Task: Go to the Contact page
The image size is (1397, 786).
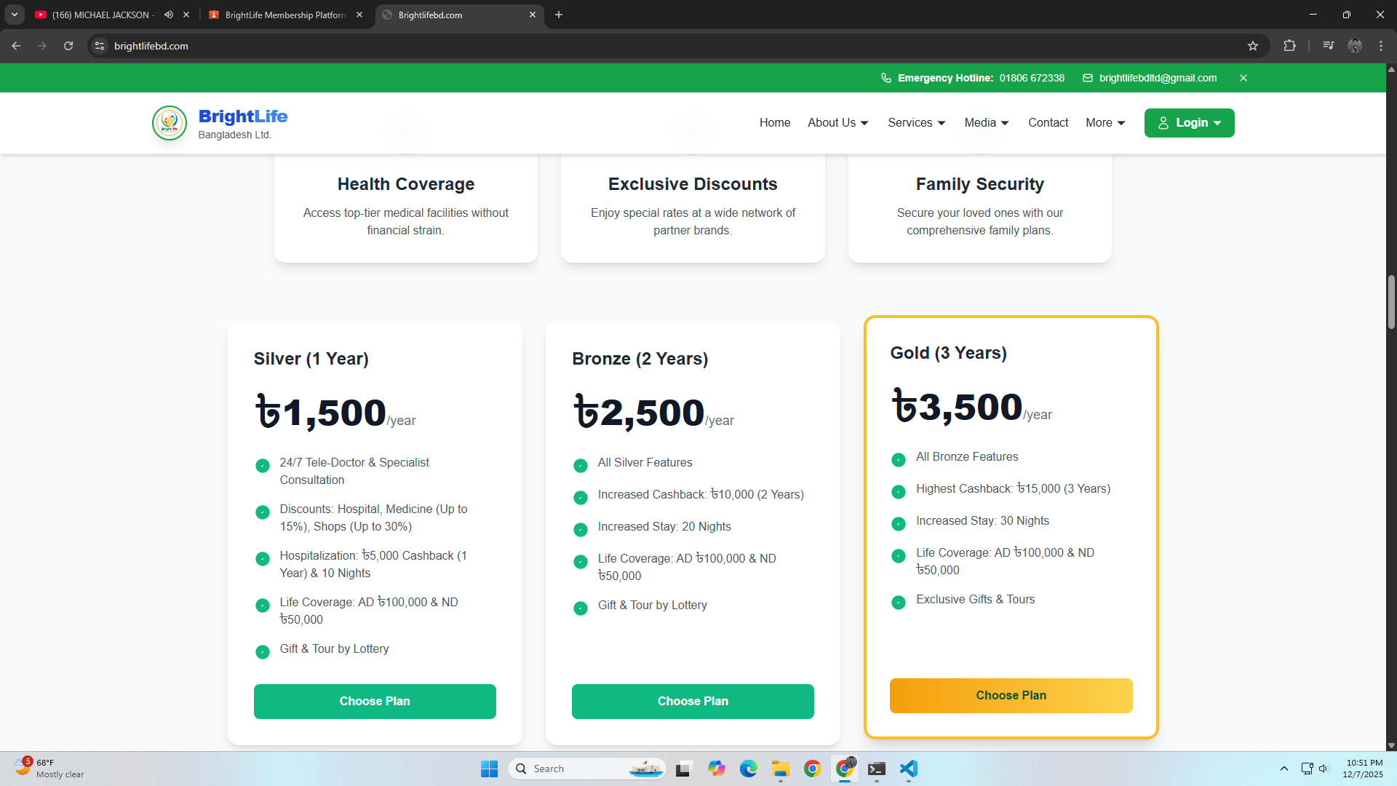Action: pyautogui.click(x=1048, y=123)
